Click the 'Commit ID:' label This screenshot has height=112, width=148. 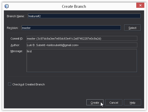click(x=17, y=39)
